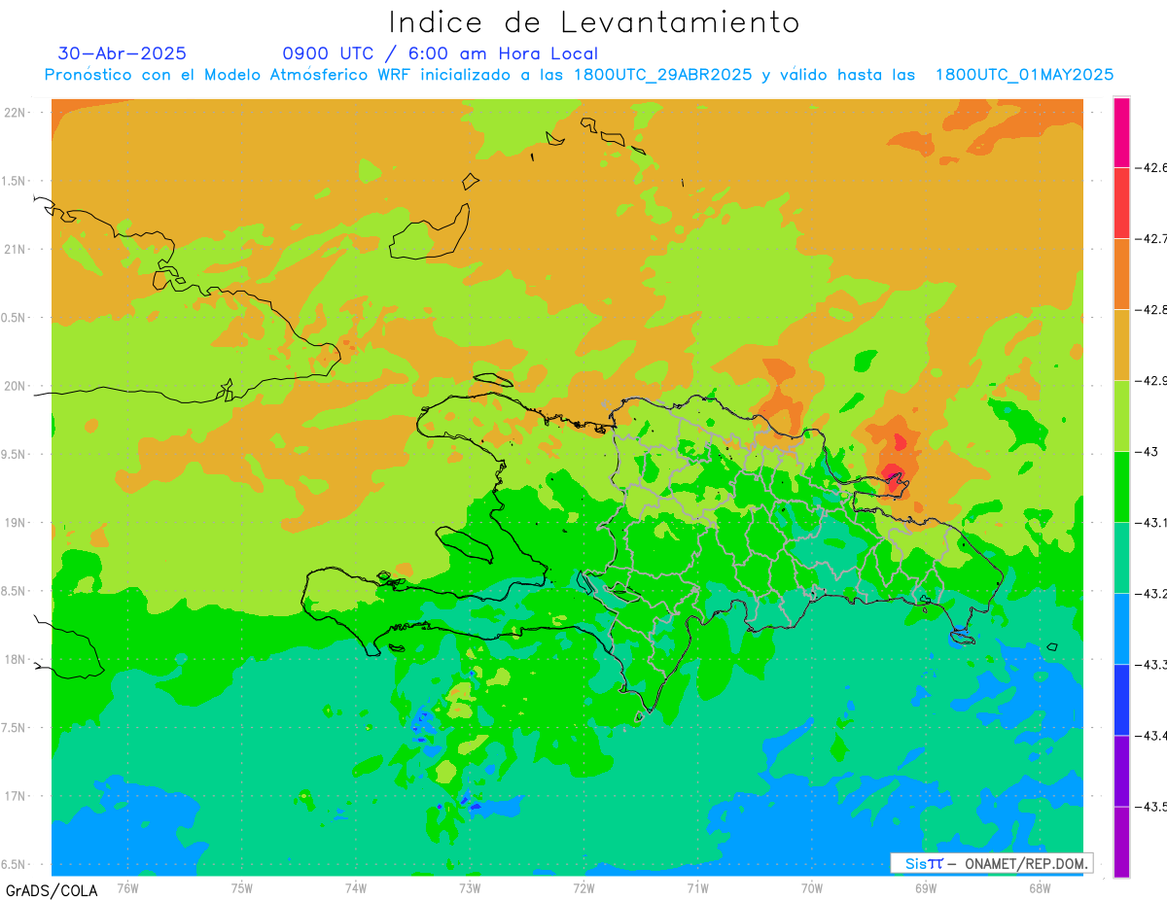Click the colorbar value -43.1
Viewport: 1167px width, 901px height.
pos(1153,523)
